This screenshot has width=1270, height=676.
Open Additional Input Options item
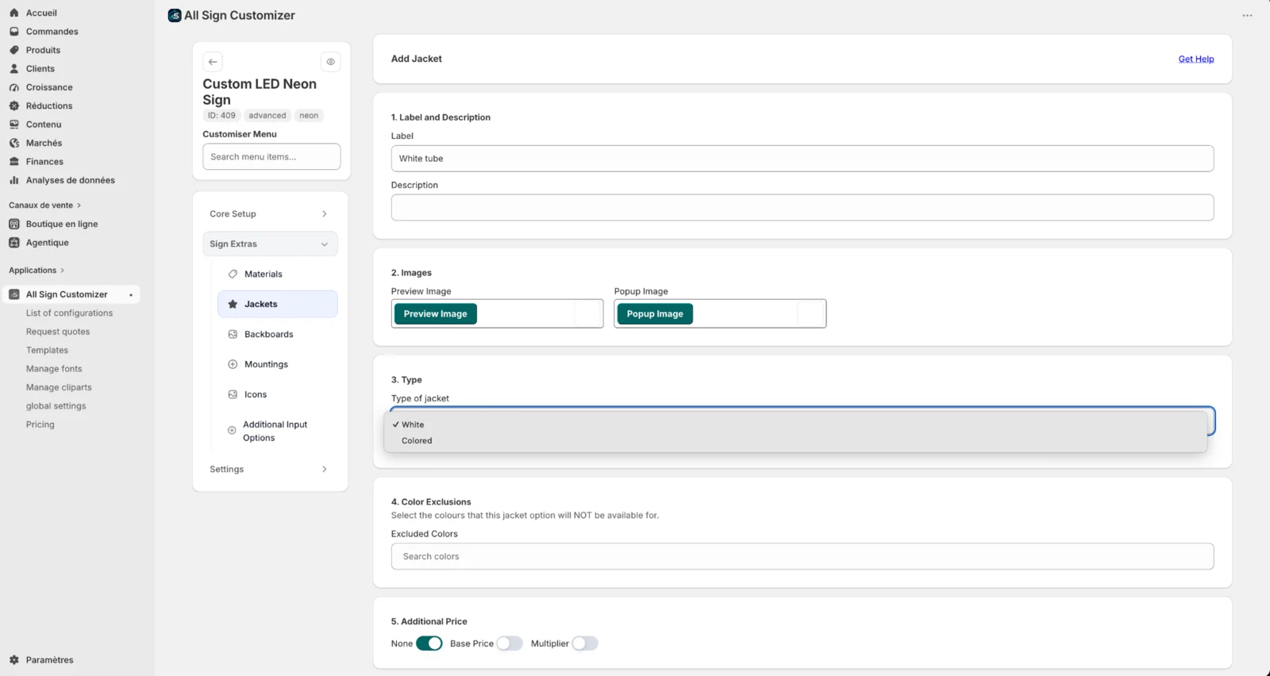tap(277, 432)
